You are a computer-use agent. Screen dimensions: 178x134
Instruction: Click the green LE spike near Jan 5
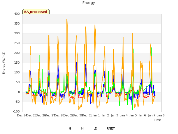click(x=133, y=49)
